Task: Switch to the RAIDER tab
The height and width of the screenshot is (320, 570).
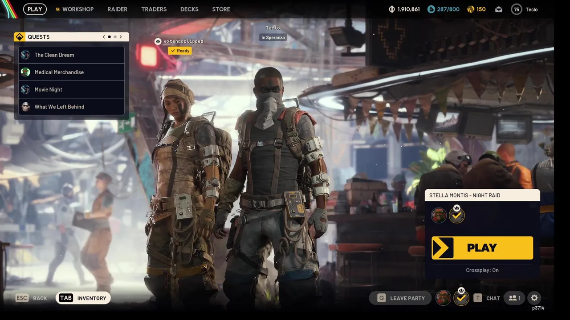Action: (117, 9)
